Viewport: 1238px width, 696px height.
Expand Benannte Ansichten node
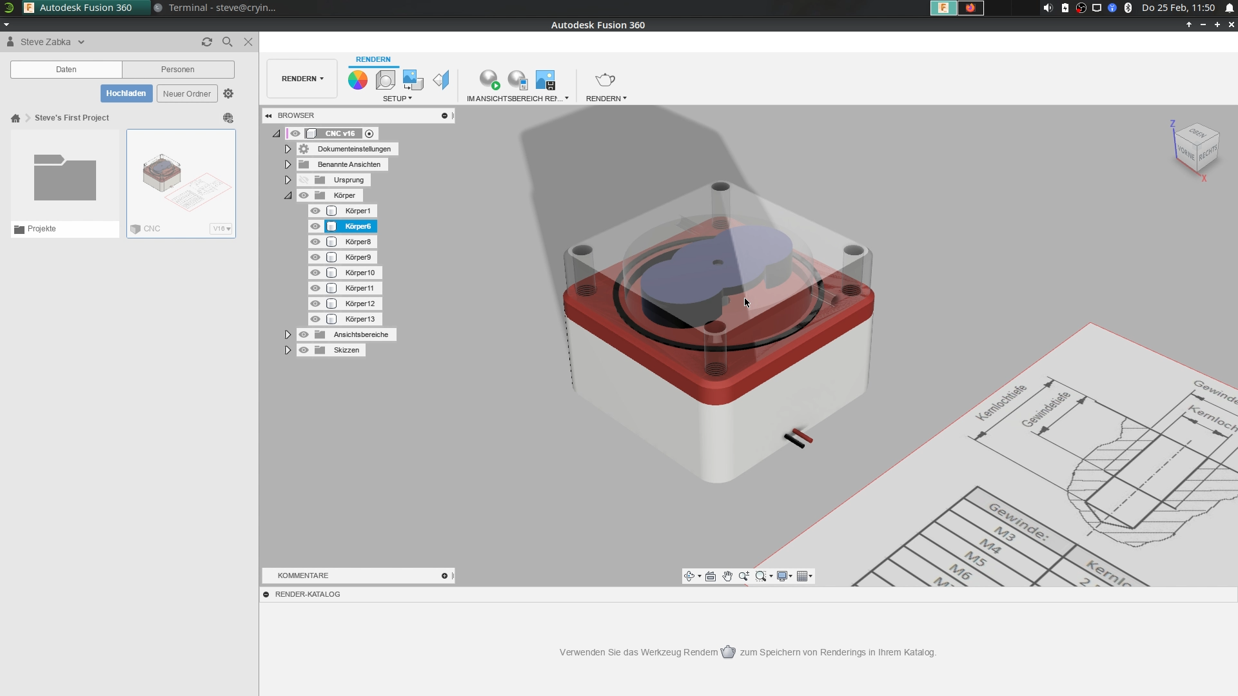(288, 164)
